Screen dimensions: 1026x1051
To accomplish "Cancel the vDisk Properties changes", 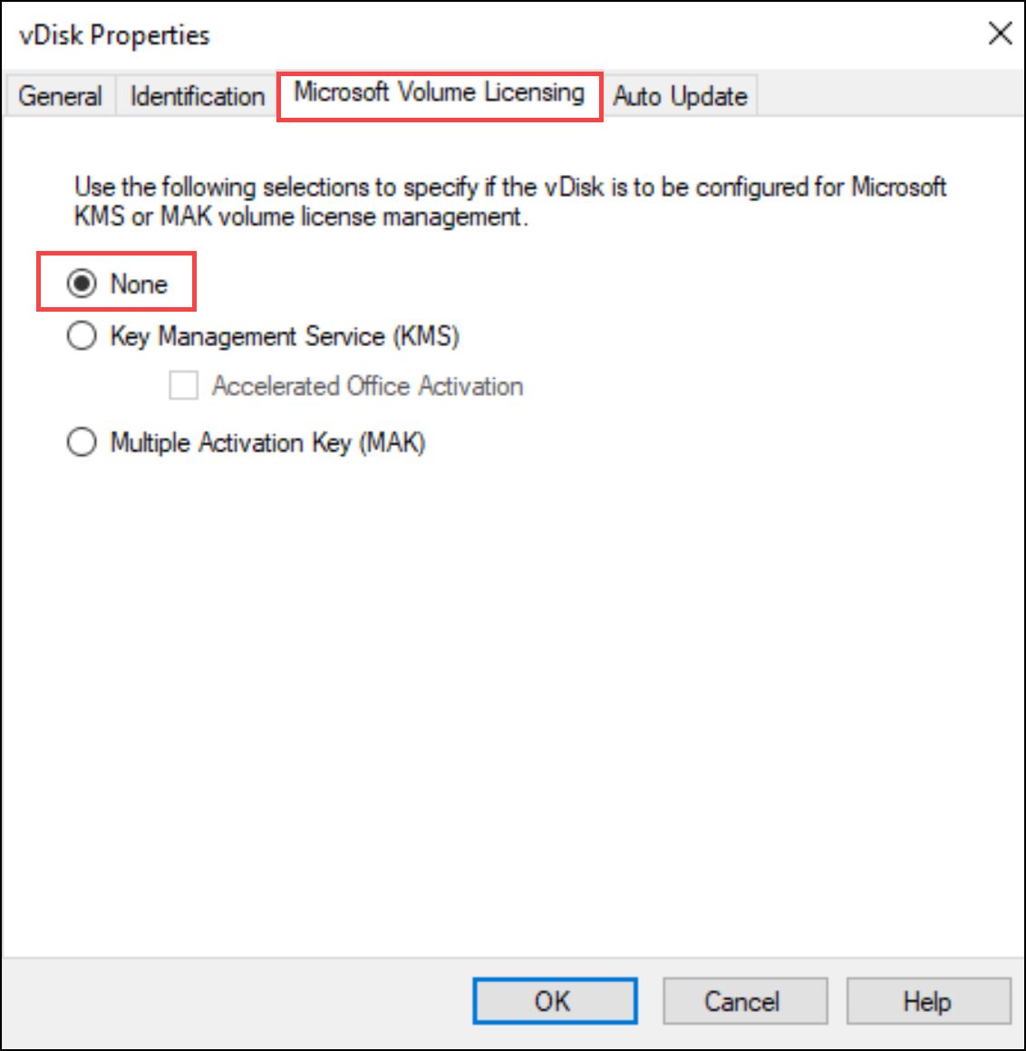I will (745, 1001).
